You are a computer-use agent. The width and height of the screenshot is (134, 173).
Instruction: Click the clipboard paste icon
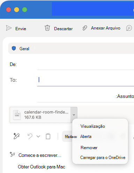click(48, 136)
